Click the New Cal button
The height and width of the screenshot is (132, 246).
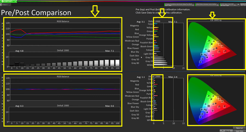tap(239, 128)
